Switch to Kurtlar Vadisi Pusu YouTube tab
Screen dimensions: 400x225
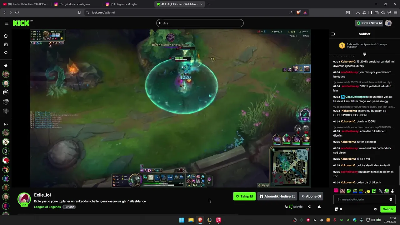(x=25, y=4)
